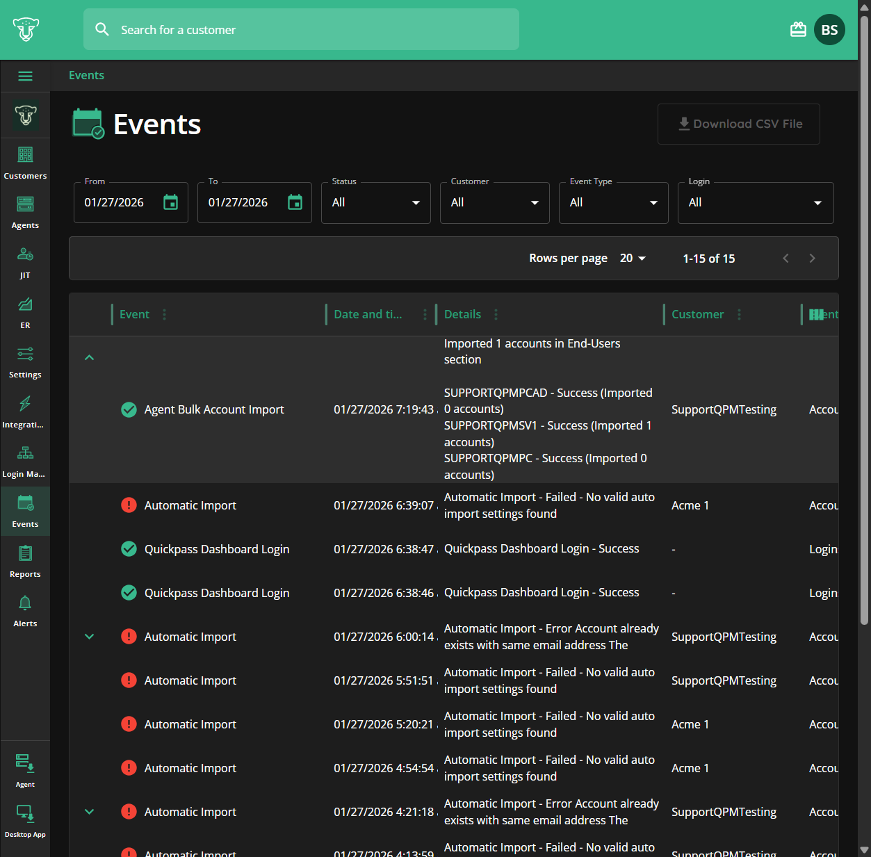The image size is (871, 857).
Task: Click the Quickpass logo in top header
Action: tap(26, 29)
